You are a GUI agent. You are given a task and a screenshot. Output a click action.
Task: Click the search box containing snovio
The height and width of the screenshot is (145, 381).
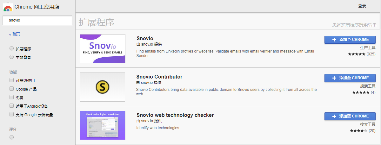[38, 20]
